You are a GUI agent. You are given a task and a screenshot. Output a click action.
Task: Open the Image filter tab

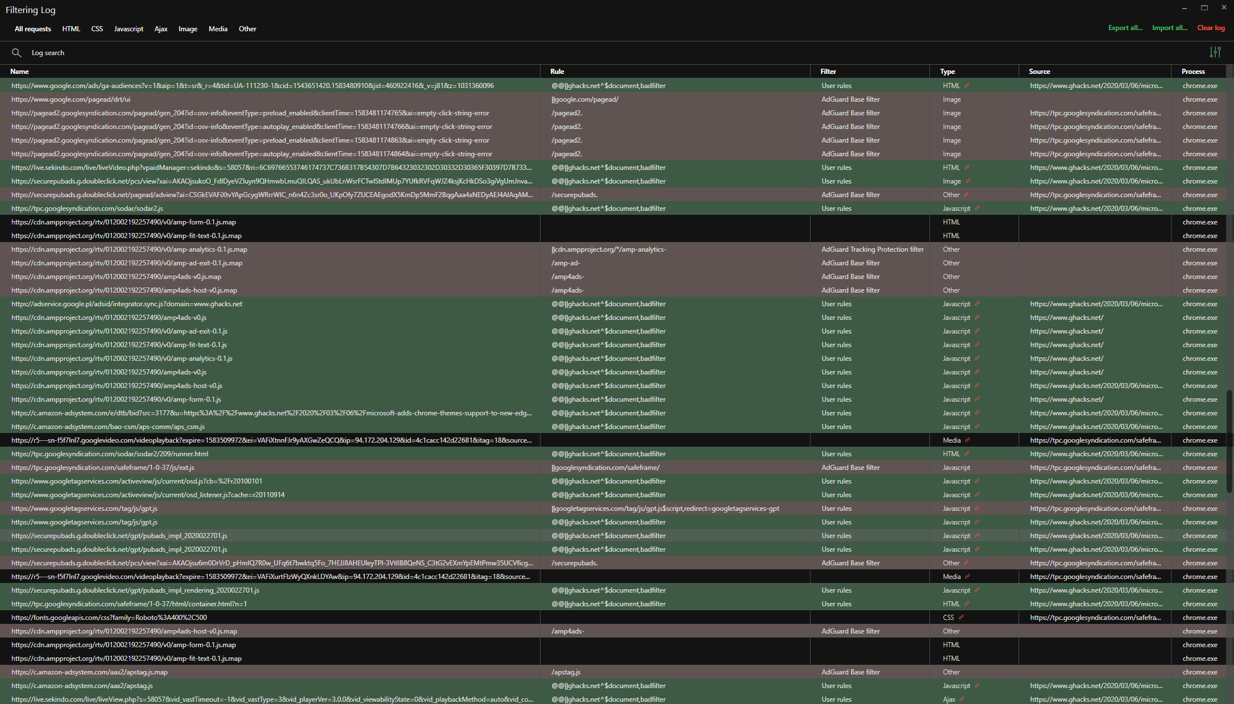188,28
